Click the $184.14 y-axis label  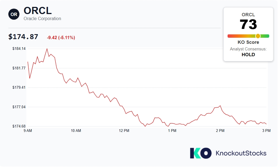tap(19, 48)
